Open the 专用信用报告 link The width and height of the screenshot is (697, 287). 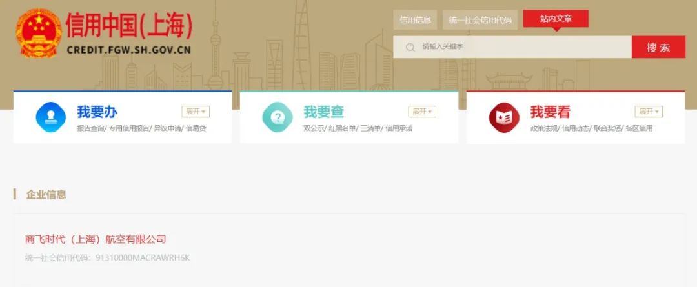pyautogui.click(x=129, y=128)
